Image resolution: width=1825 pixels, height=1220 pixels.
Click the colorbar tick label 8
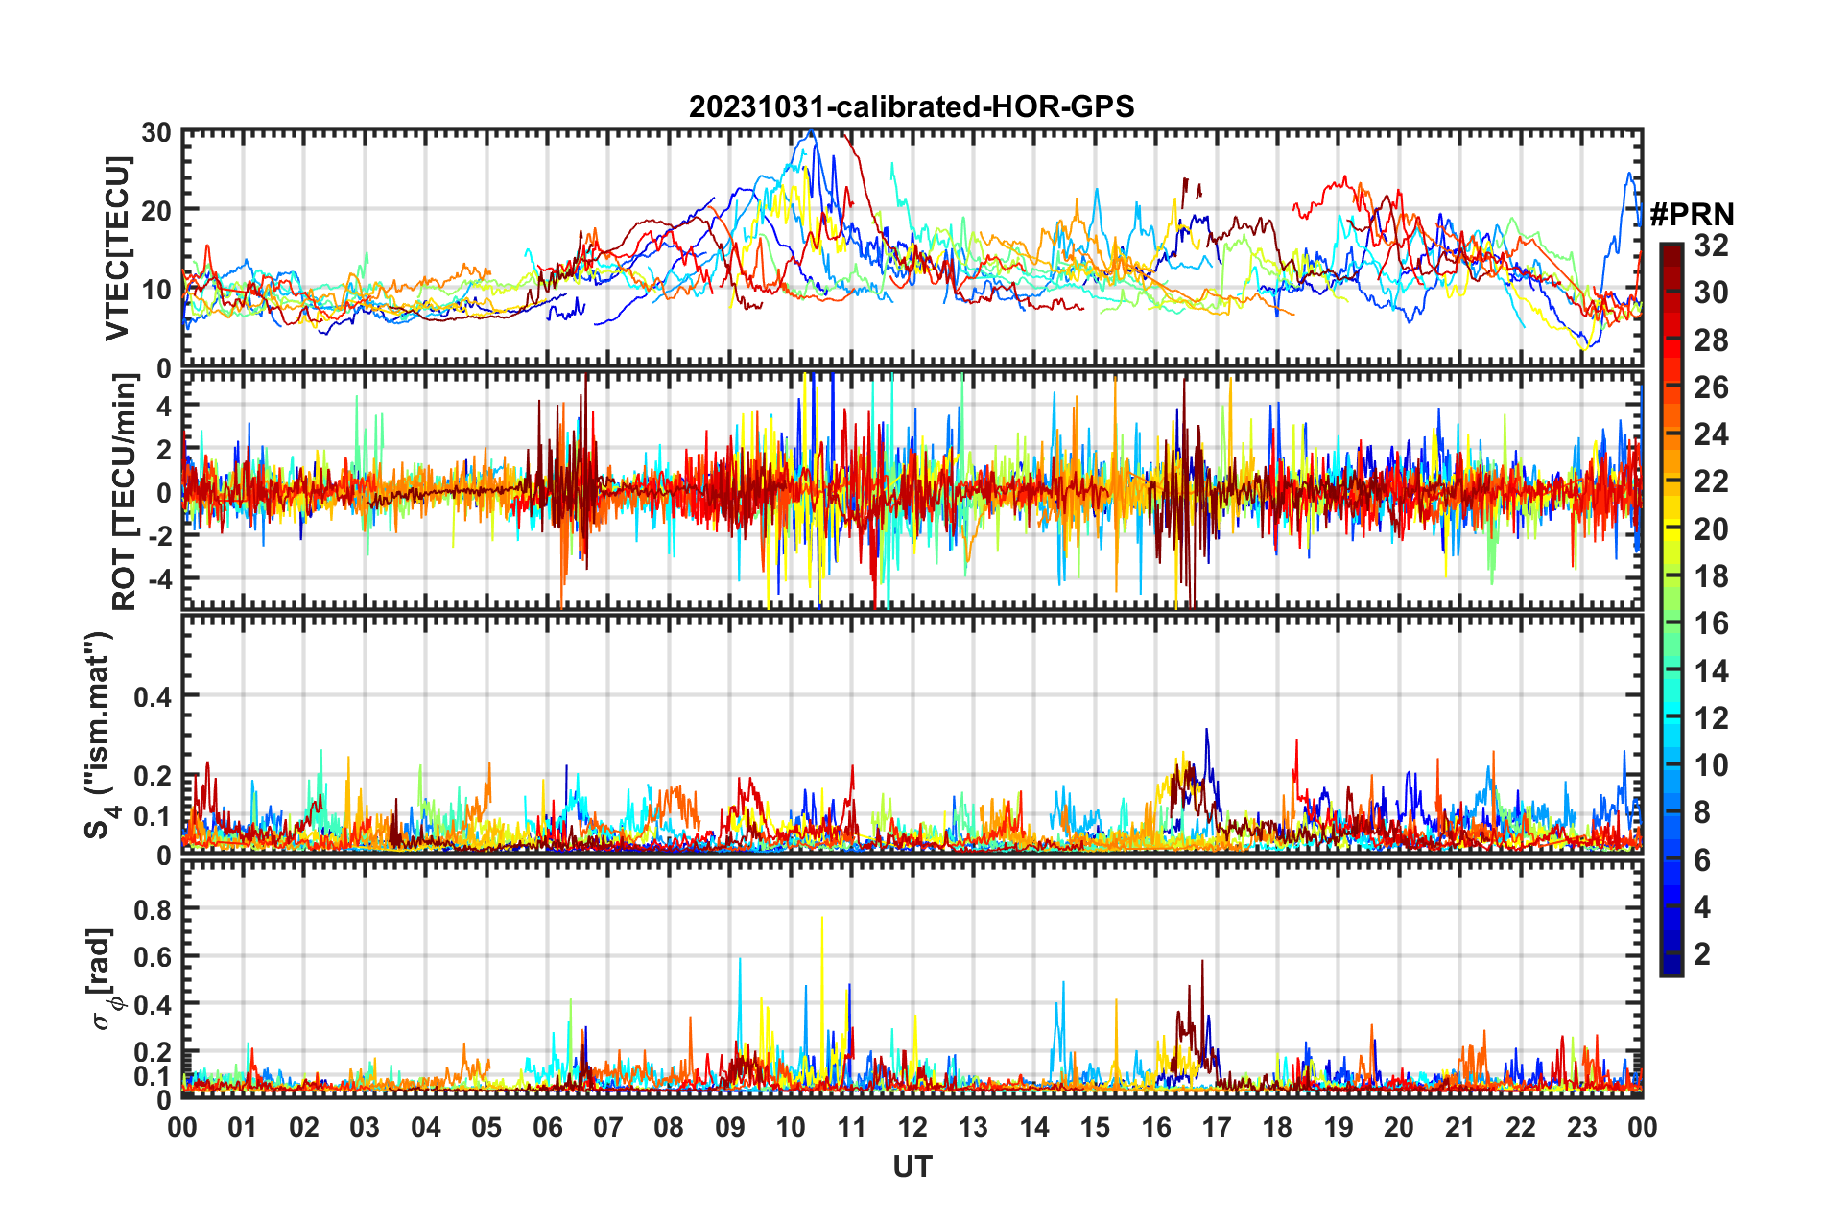(x=1702, y=812)
